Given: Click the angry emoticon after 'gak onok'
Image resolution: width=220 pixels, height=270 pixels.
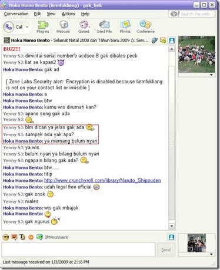Looking at the screenshot, I should [51, 194].
